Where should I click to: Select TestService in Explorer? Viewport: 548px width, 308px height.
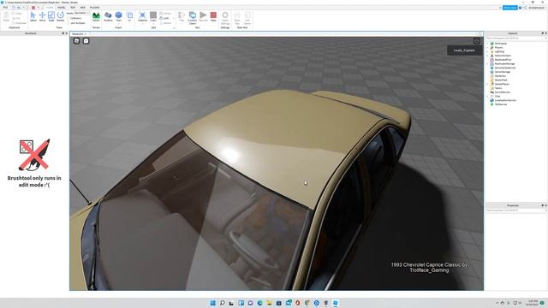click(x=500, y=104)
